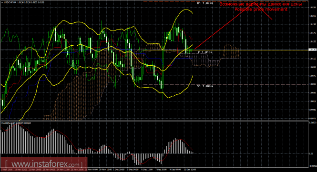Select the P 1.0134 pivot level label

pos(205,52)
